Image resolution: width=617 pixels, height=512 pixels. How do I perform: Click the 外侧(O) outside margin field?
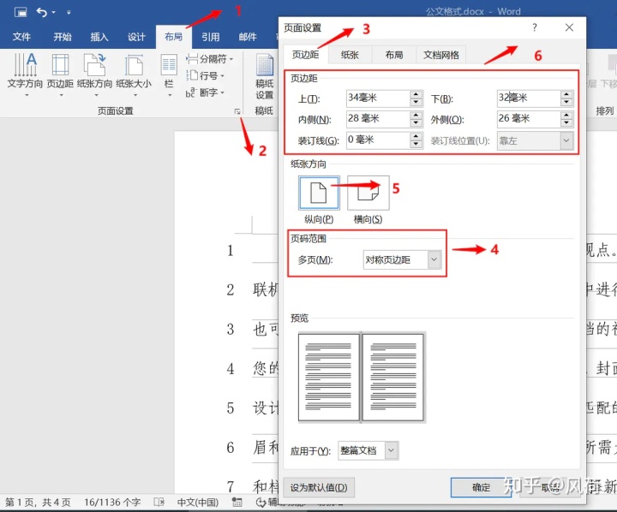529,119
